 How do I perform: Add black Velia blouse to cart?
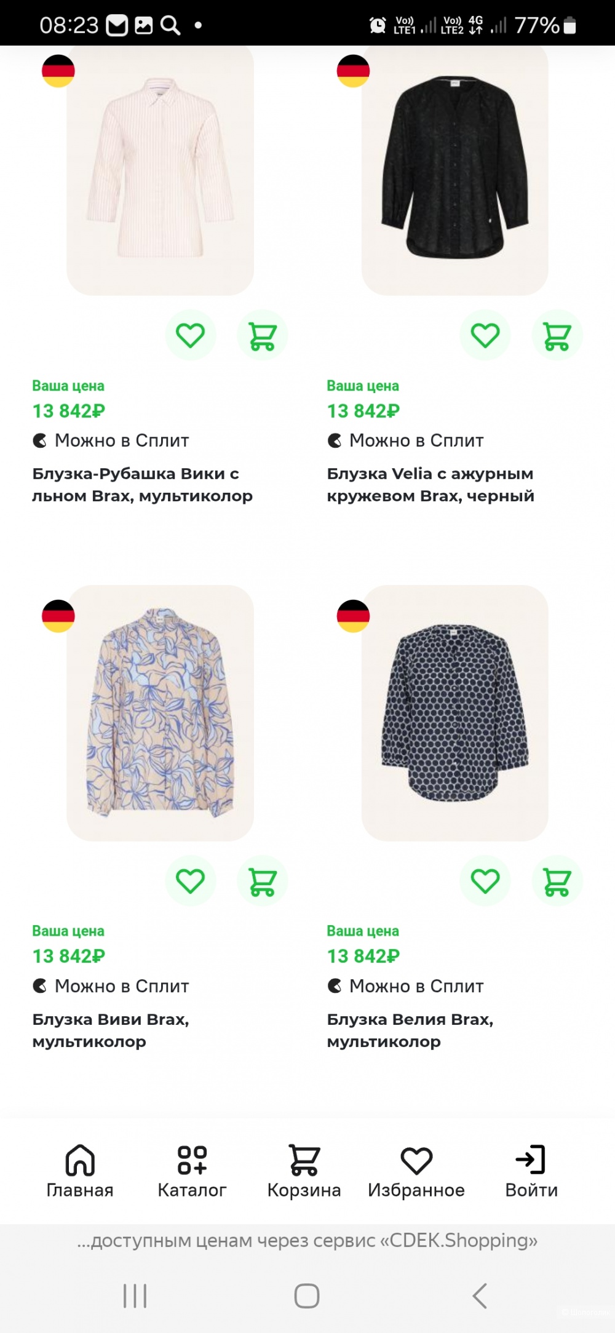coord(557,335)
